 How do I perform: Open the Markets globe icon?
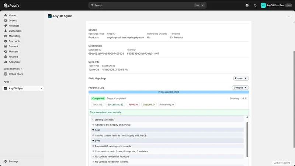coord(6,51)
